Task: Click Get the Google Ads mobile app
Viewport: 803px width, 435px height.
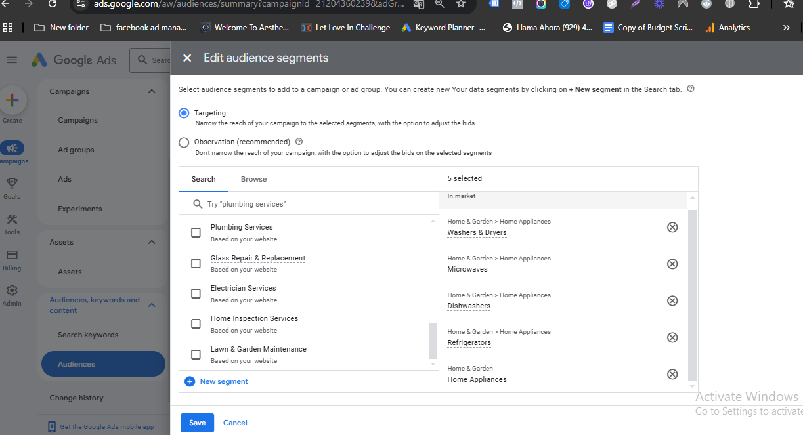Action: pyautogui.click(x=101, y=427)
